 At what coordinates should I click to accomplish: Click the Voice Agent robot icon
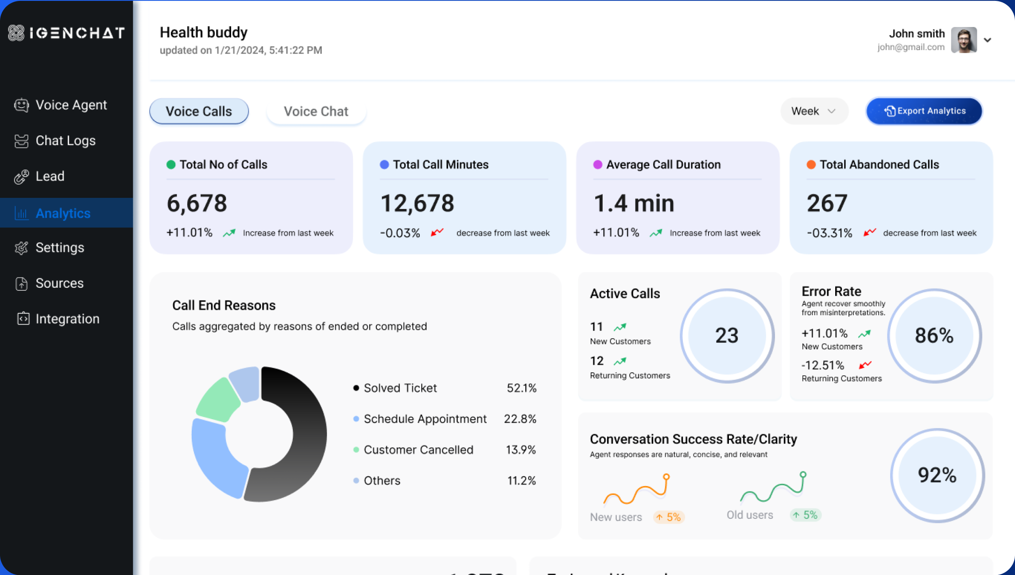21,105
